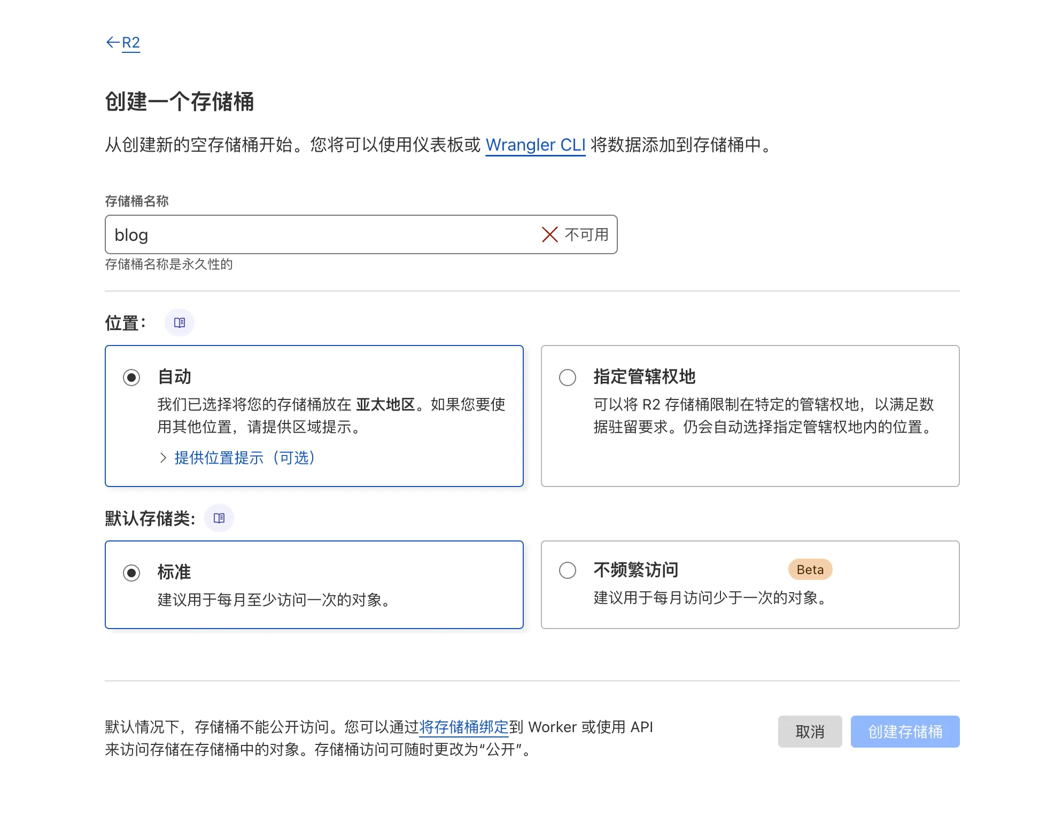Click the 创建存储桶 button

coord(905,732)
